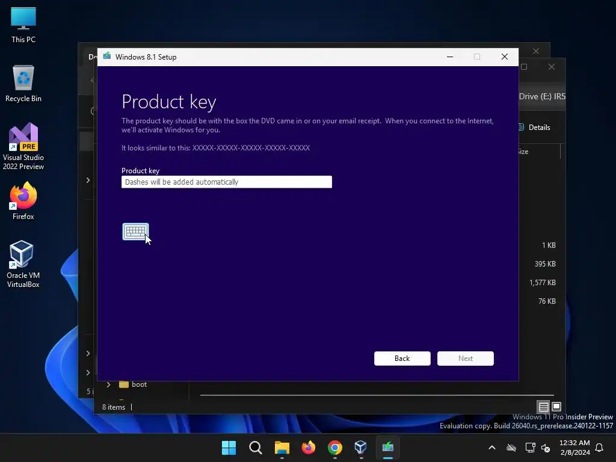This screenshot has height=462, width=616.
Task: Open the network status tray icon
Action: click(x=530, y=448)
